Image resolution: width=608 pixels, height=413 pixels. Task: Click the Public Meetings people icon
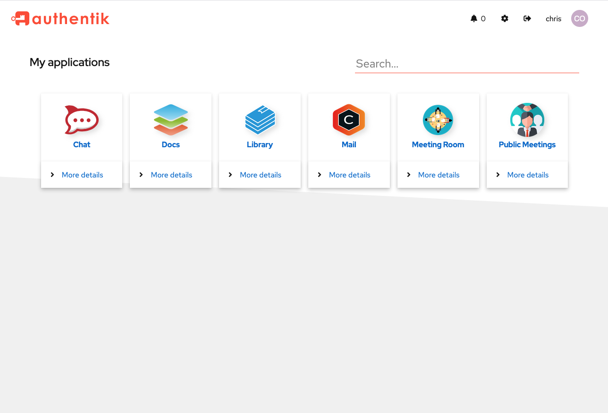(x=527, y=120)
